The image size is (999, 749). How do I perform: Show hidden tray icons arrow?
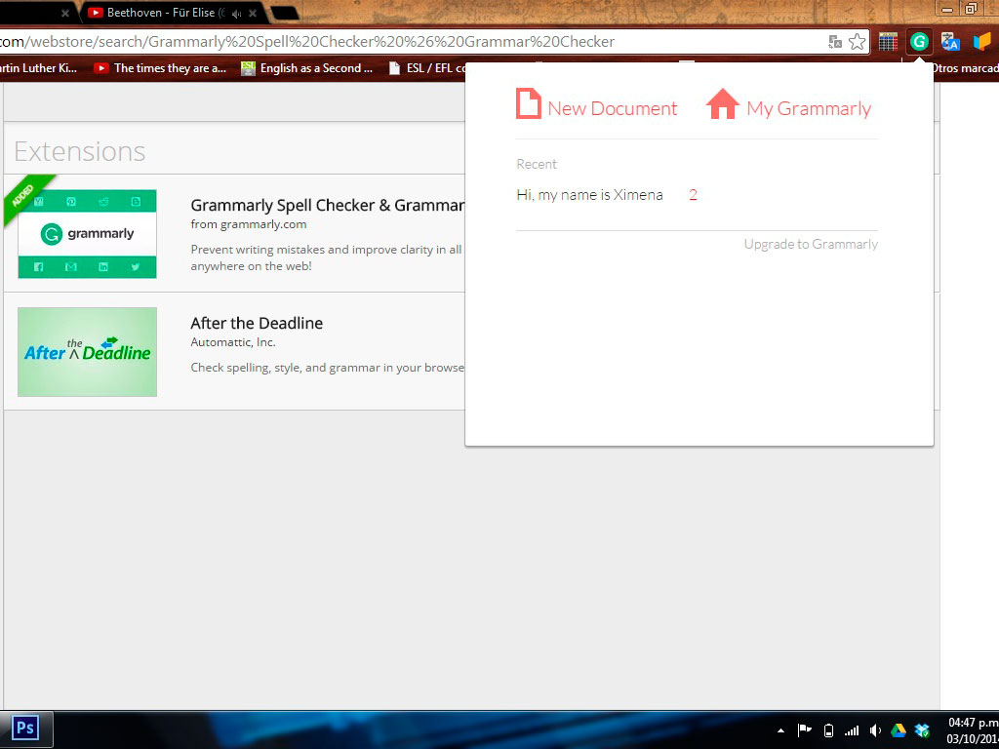[780, 730]
